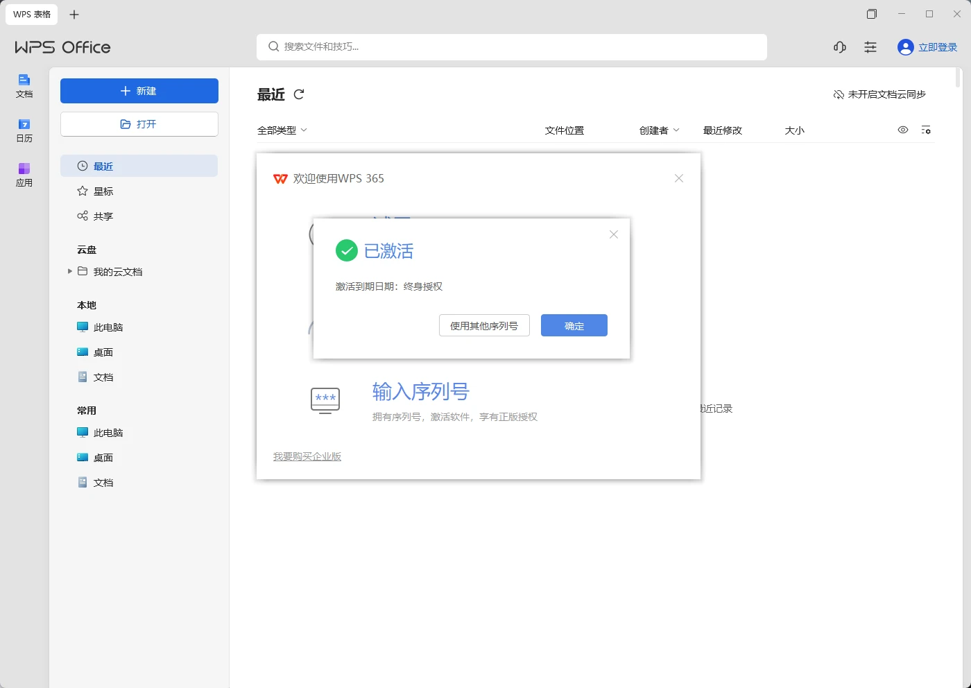Click the green activated checkmark icon

point(346,250)
